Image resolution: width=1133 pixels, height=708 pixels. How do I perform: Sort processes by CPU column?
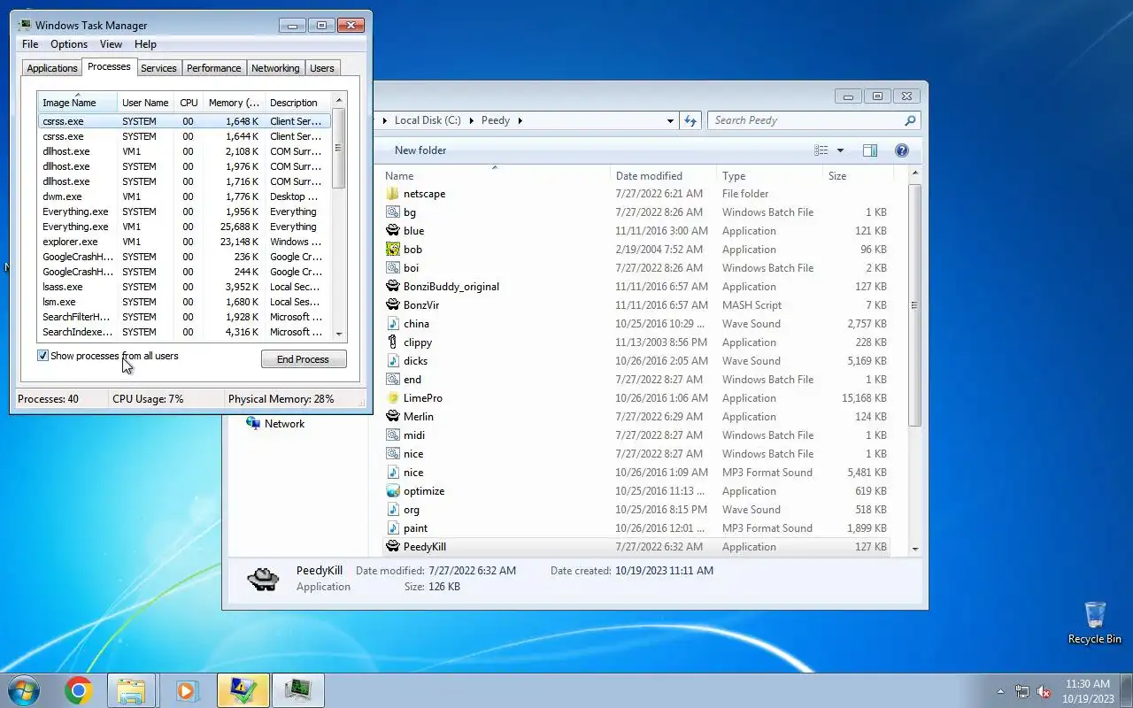(189, 103)
